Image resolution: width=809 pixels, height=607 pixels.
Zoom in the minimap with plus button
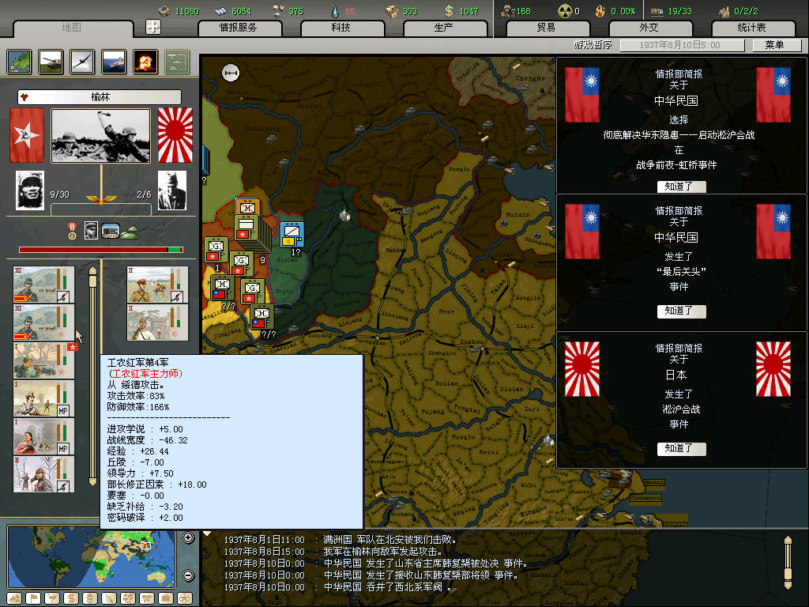(x=188, y=537)
